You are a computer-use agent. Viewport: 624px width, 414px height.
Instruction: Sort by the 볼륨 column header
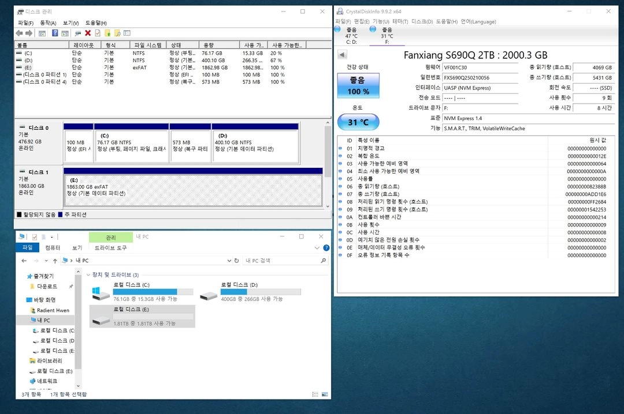(42, 45)
